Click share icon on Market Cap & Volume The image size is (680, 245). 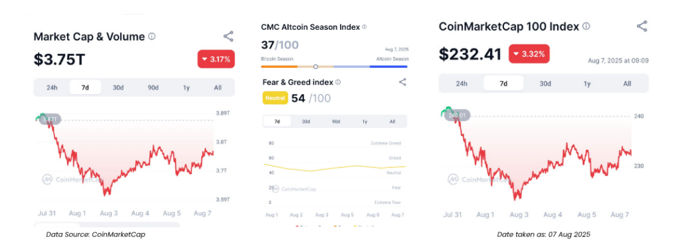[x=228, y=37]
